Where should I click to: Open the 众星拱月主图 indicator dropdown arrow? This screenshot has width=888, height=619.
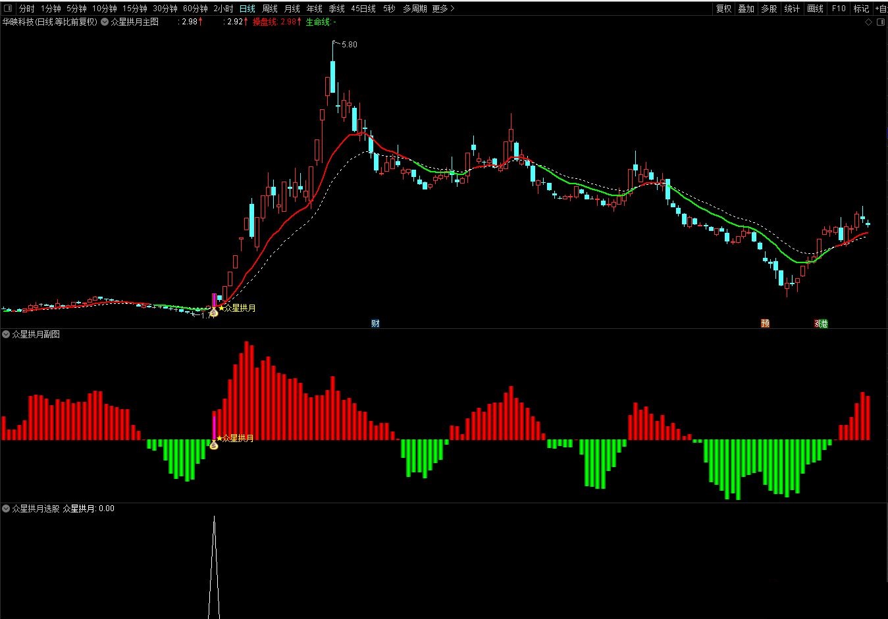(105, 22)
